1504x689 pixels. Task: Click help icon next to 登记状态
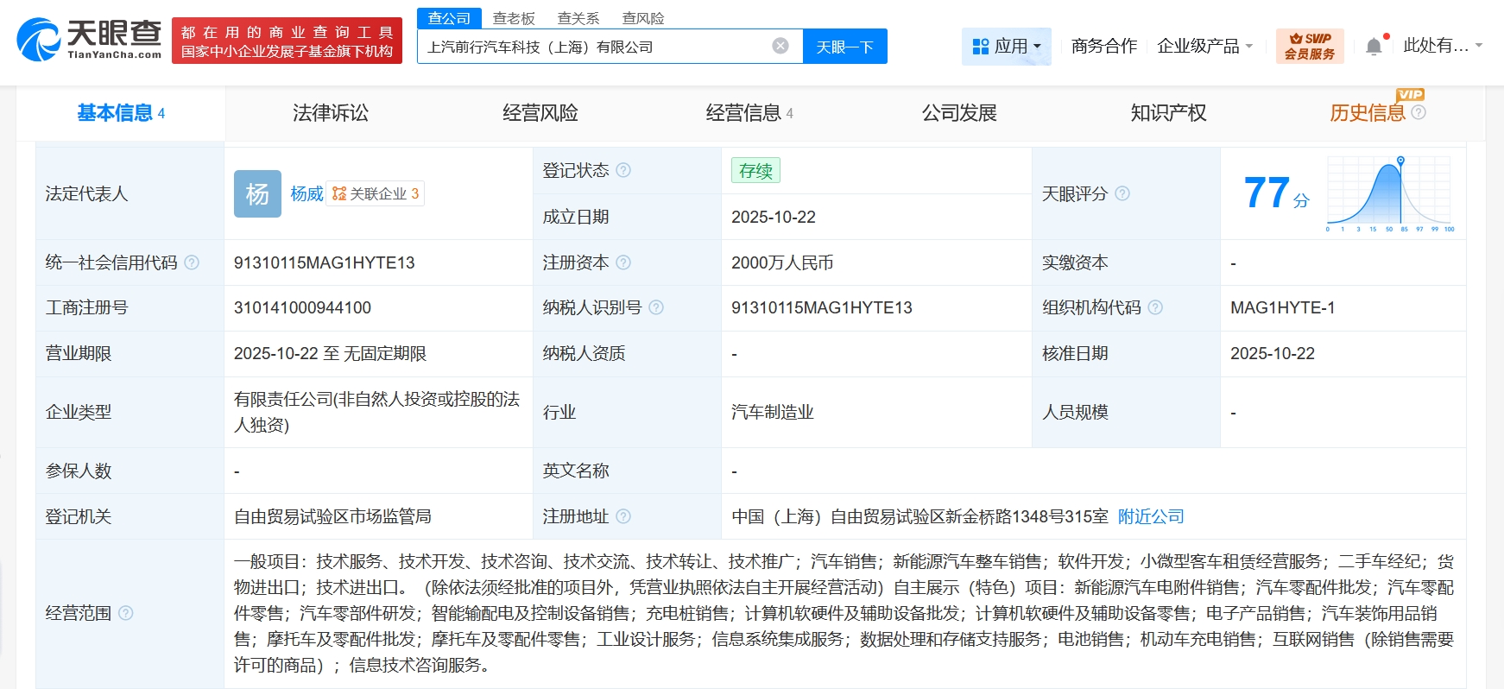623,170
